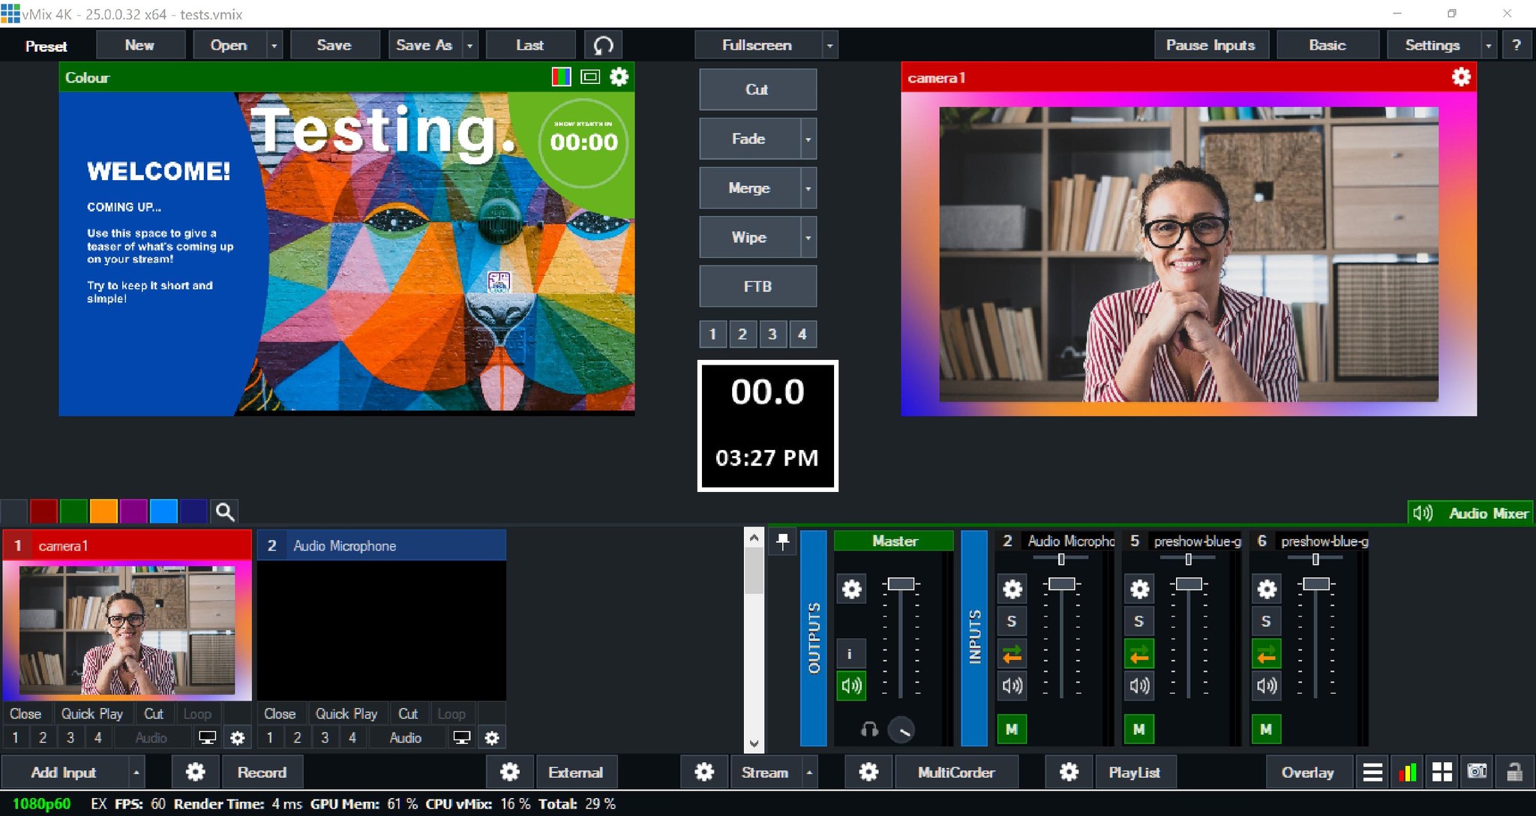1536x816 pixels.
Task: Mute speaker on Audio Microphone channel
Action: pyautogui.click(x=1012, y=685)
